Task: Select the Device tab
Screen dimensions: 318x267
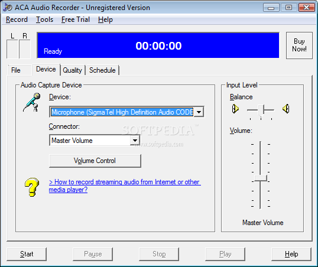Action: [x=46, y=69]
